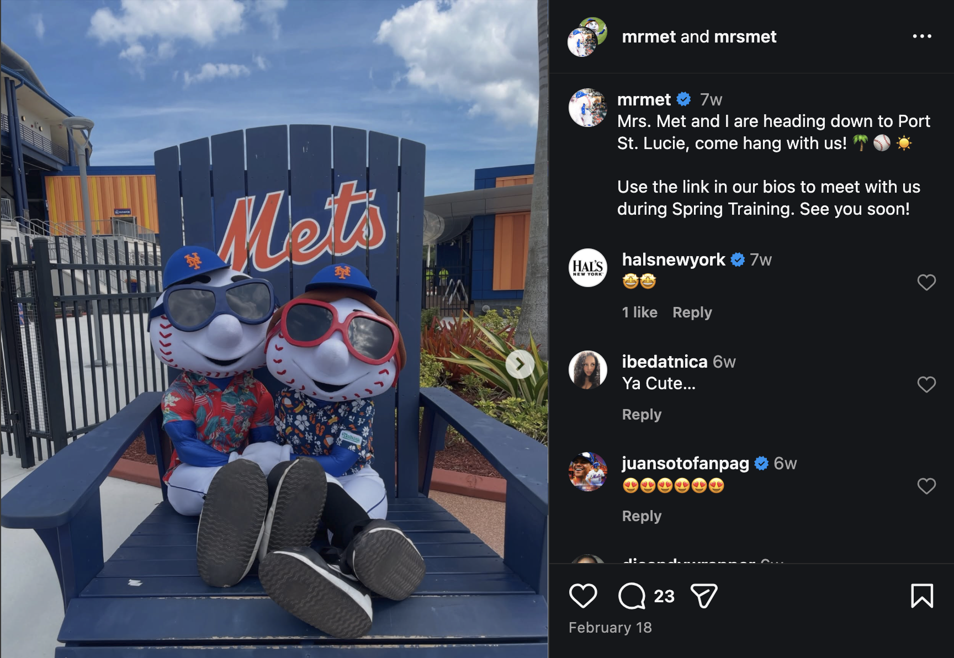Open juansotofanpag profile picture
This screenshot has height=658, width=954.
(588, 471)
